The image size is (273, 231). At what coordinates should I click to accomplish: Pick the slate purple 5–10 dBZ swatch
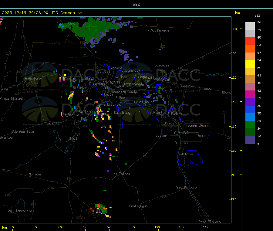tap(250, 140)
